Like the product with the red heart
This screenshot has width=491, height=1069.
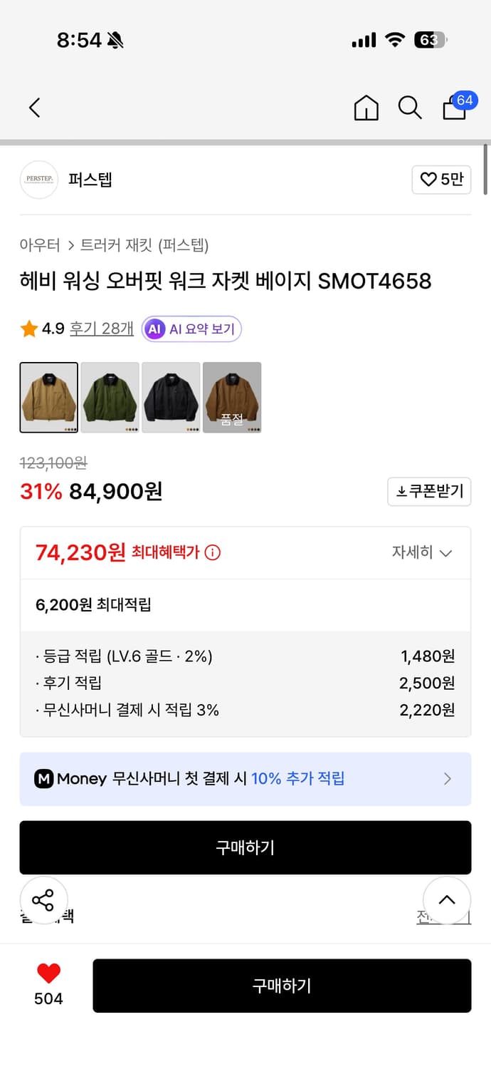pos(47,971)
